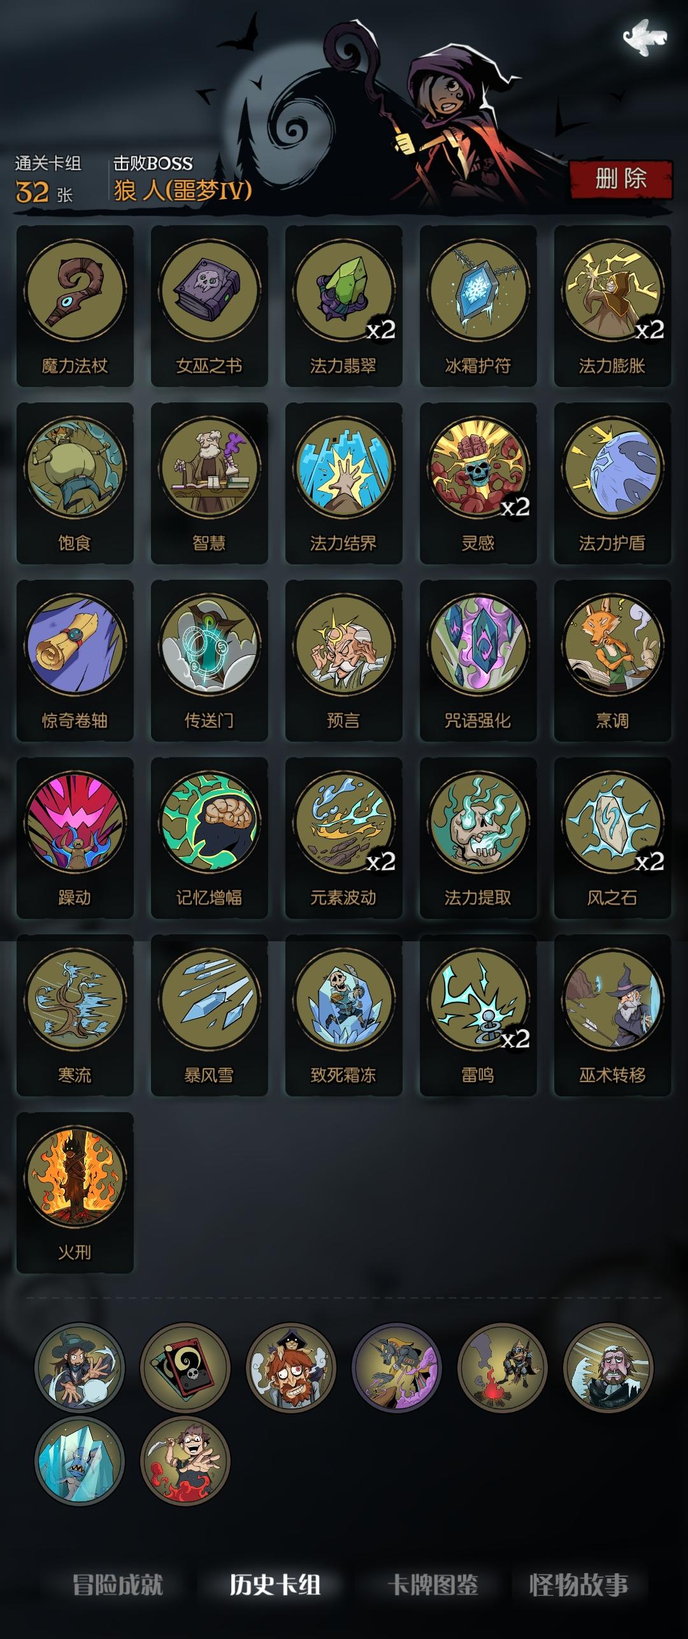The height and width of the screenshot is (1639, 688).
Task: Open the 怪物故事 tab
Action: [x=578, y=1585]
